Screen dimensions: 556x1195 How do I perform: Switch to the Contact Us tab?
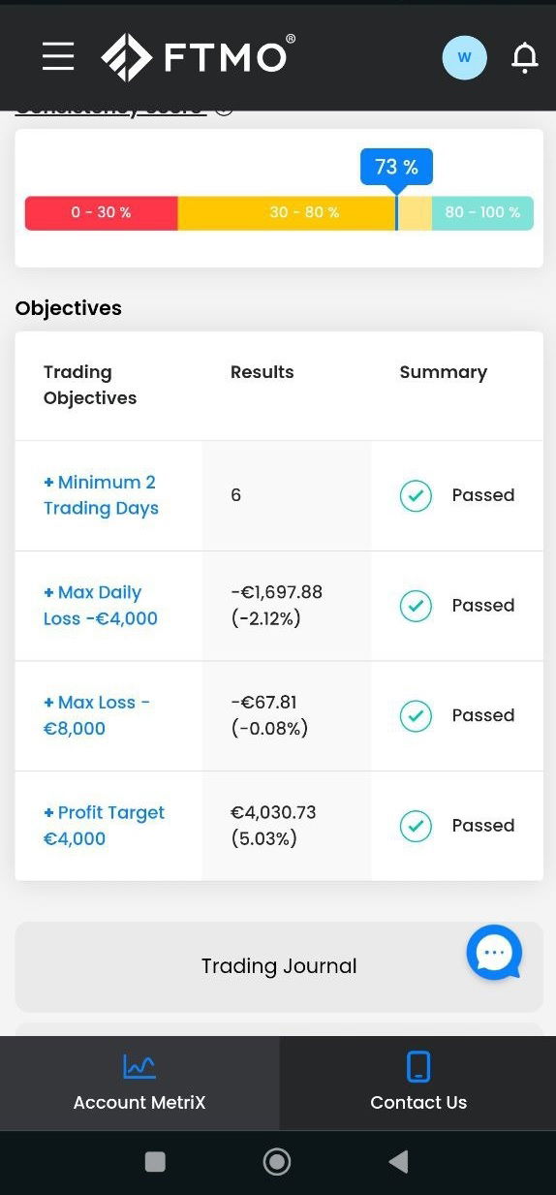418,1084
